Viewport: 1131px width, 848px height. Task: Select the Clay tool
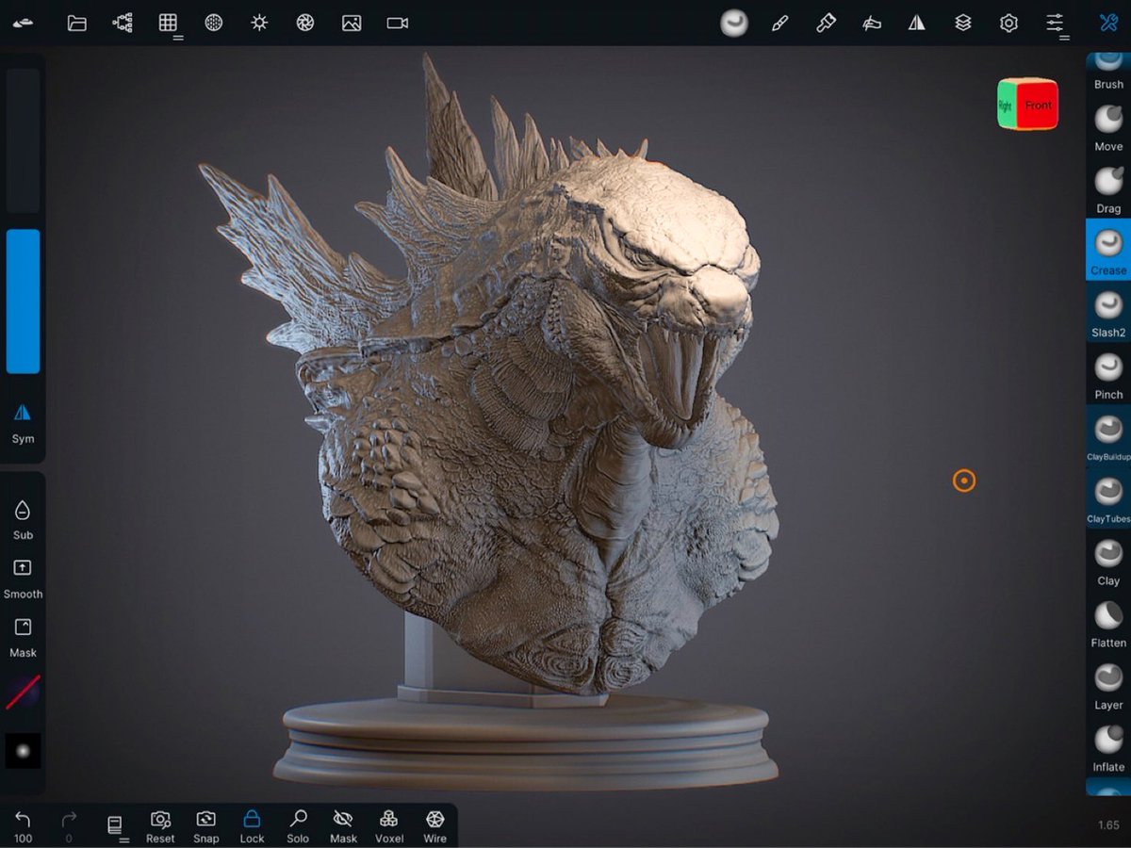tap(1108, 561)
